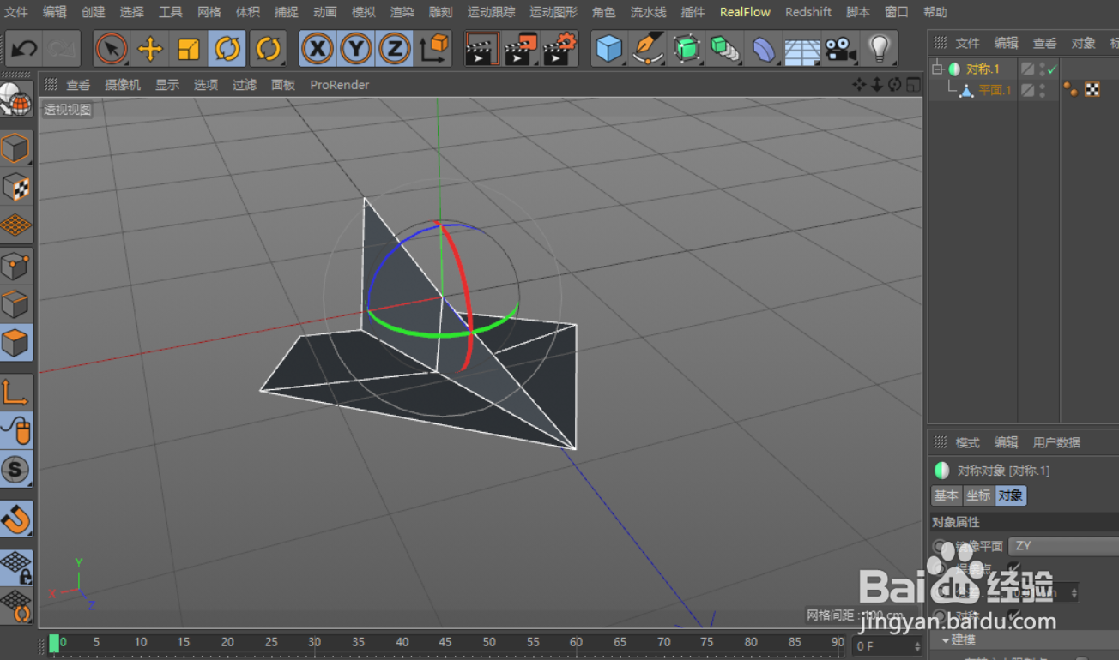
Task: Switch to the 坐标 tab
Action: [x=978, y=495]
